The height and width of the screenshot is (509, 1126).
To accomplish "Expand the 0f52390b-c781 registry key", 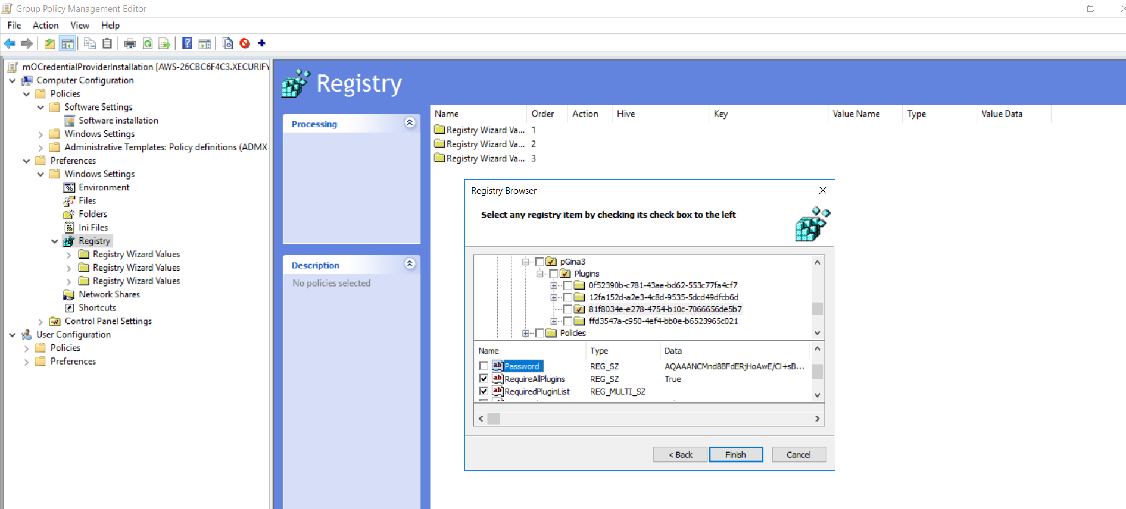I will (554, 285).
